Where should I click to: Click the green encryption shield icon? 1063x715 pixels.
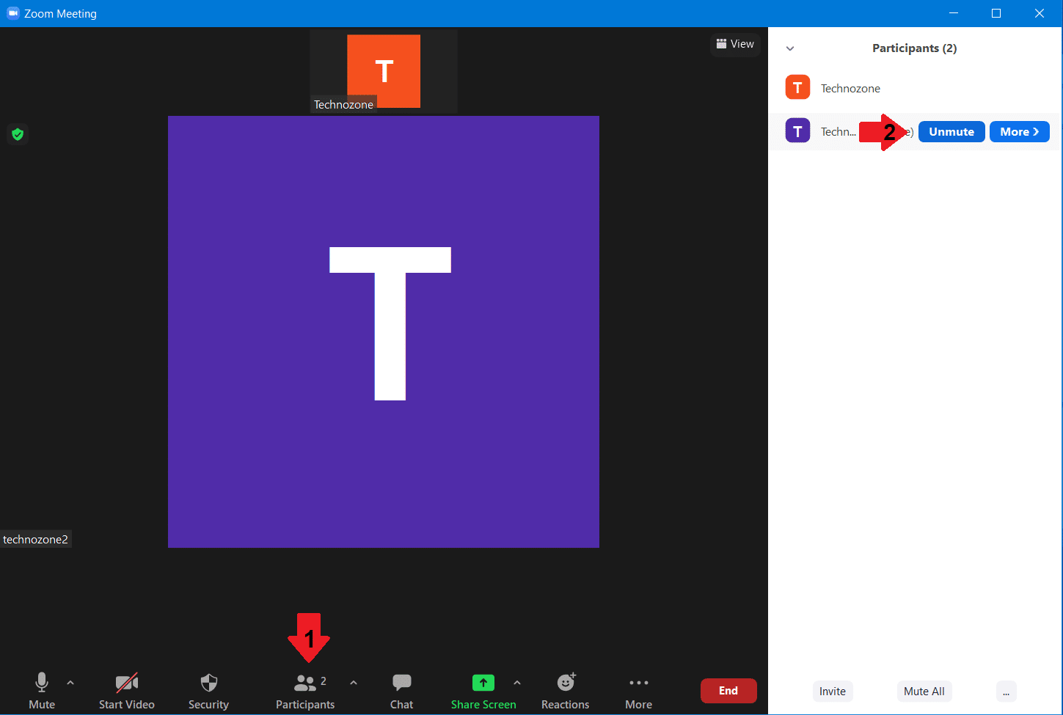click(18, 134)
